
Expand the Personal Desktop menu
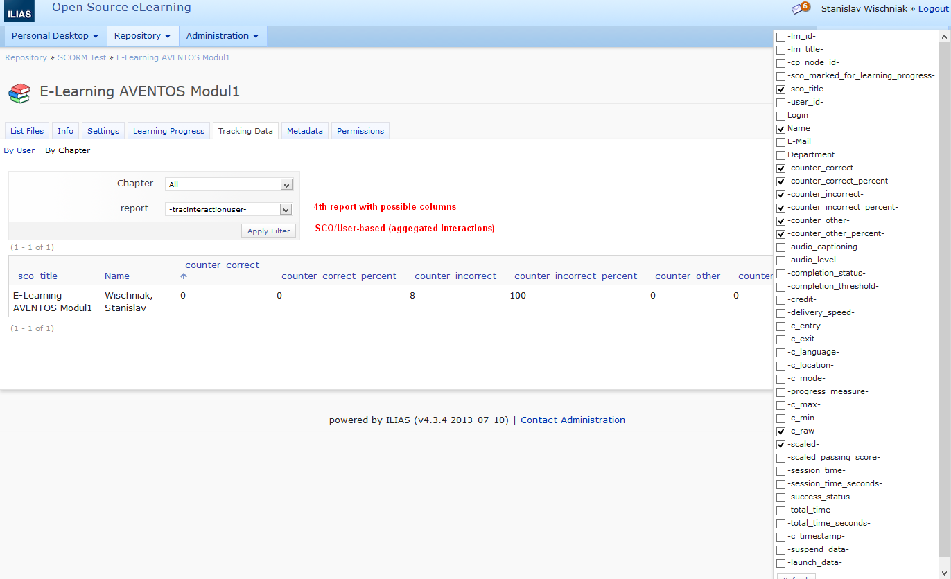[x=55, y=36]
